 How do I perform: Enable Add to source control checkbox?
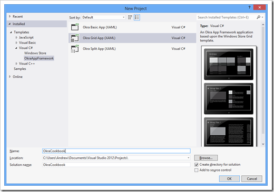(x=197, y=170)
